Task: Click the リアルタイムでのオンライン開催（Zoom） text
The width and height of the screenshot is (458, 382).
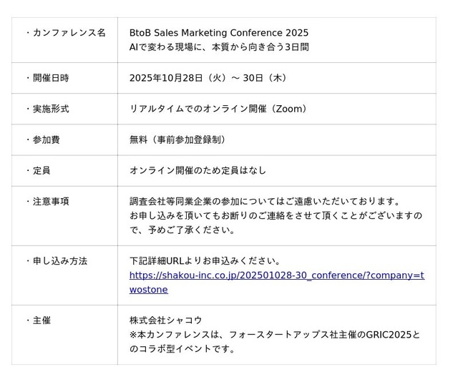Action: (x=218, y=109)
